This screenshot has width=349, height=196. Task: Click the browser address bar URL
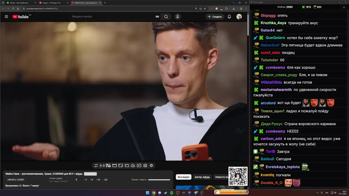42,8
